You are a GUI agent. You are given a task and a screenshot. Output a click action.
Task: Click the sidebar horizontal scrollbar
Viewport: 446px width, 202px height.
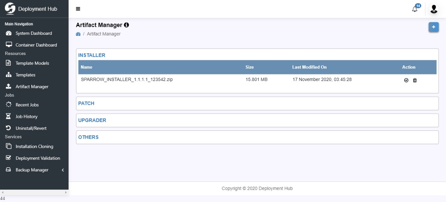click(34, 192)
